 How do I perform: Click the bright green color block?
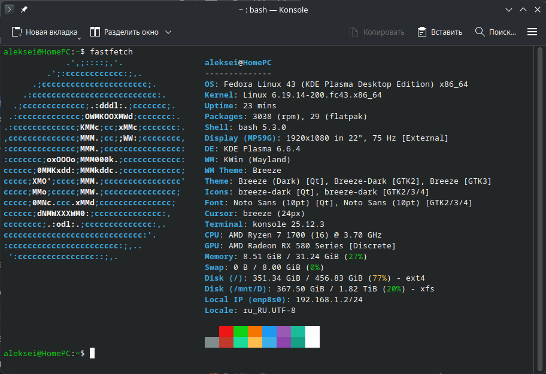click(241, 331)
